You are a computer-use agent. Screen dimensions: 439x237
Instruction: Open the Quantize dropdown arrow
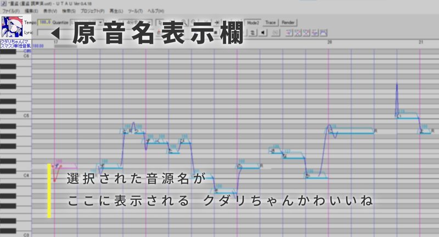click(101, 22)
